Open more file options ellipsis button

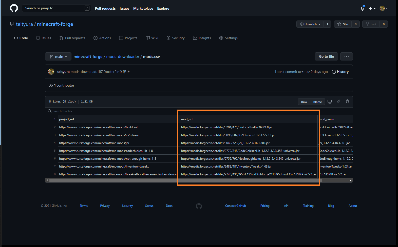tap(347, 56)
